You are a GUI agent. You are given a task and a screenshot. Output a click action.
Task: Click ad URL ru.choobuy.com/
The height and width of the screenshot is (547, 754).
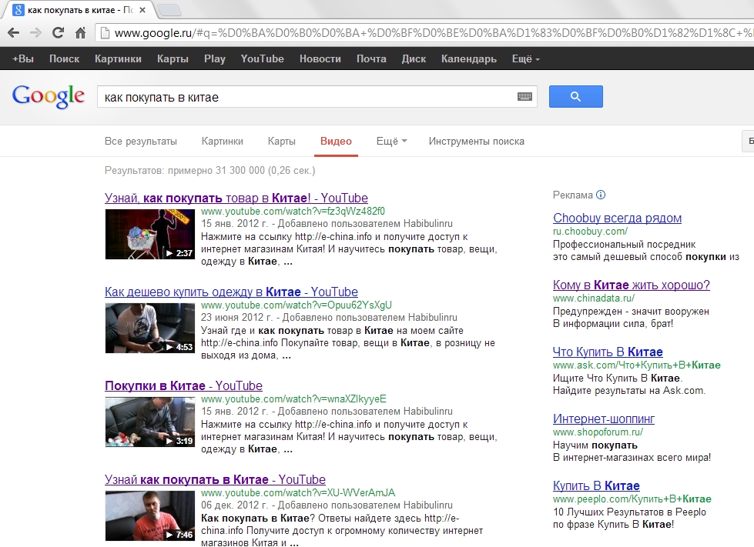coord(590,231)
